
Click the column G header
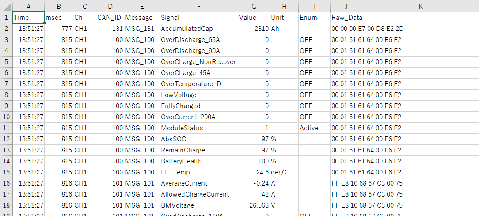[x=254, y=6]
